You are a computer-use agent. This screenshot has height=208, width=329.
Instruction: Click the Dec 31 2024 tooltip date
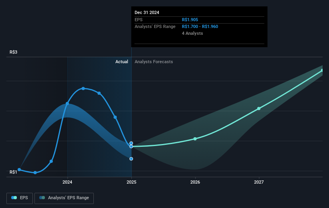tap(147, 12)
